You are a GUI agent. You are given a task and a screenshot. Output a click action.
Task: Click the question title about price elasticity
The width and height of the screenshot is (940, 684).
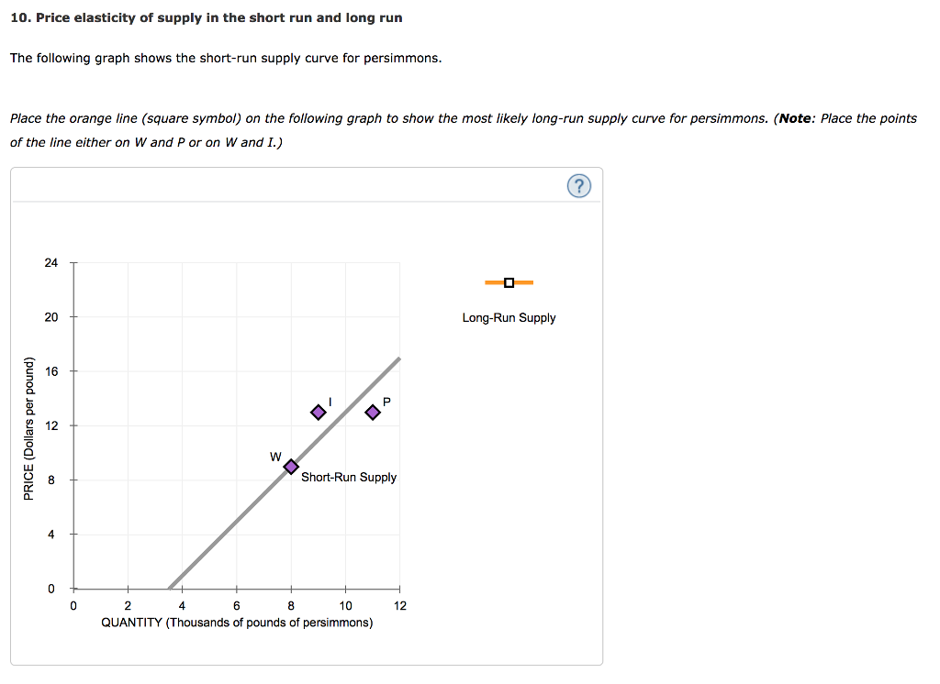206,17
